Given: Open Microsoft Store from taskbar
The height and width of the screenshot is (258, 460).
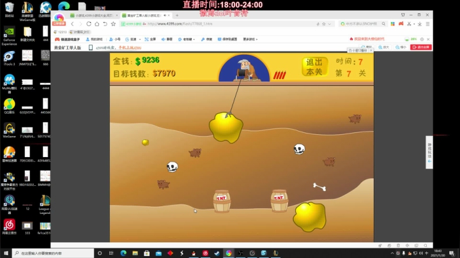Looking at the screenshot, I should click(x=147, y=253).
